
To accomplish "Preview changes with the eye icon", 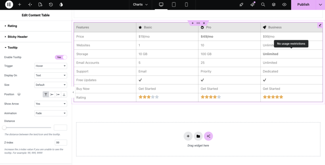I will coord(284,4).
